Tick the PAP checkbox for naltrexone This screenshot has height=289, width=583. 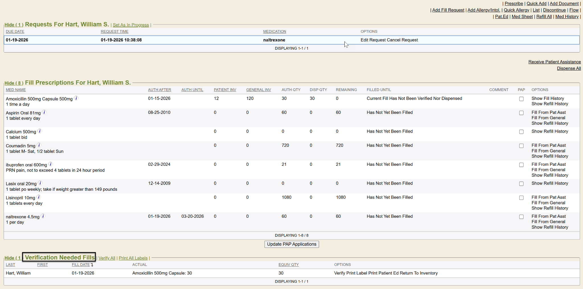pyautogui.click(x=521, y=217)
